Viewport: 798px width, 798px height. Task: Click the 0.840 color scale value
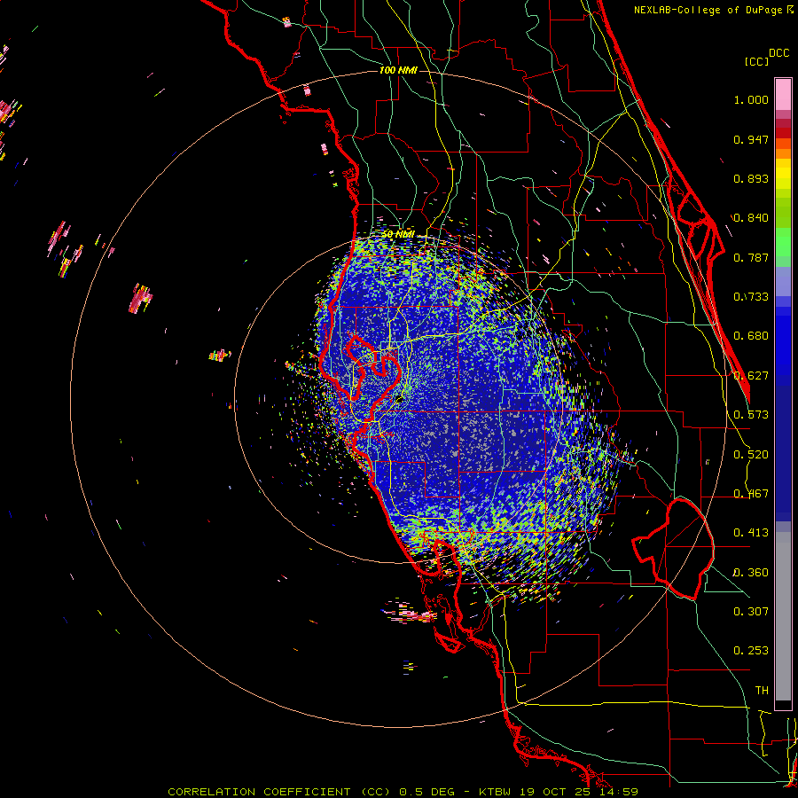pos(751,218)
